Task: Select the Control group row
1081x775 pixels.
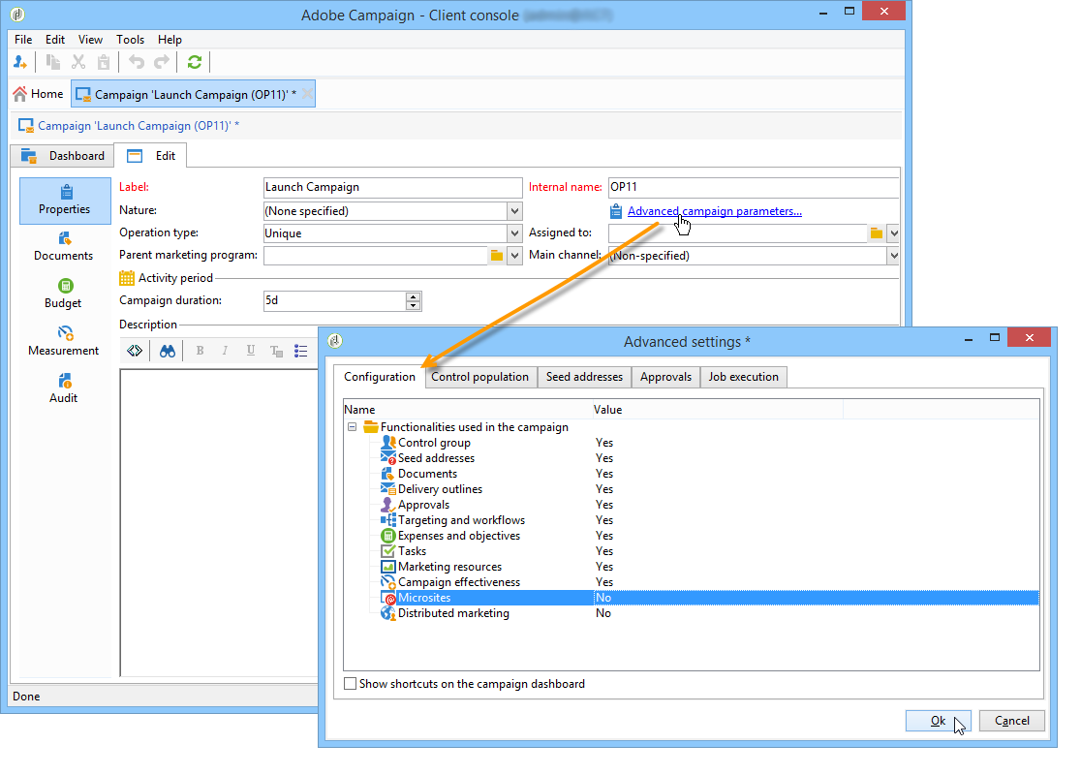Action: (691, 443)
